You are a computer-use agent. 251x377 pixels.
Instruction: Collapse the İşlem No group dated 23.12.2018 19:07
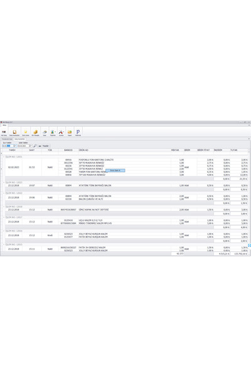coord(4,182)
